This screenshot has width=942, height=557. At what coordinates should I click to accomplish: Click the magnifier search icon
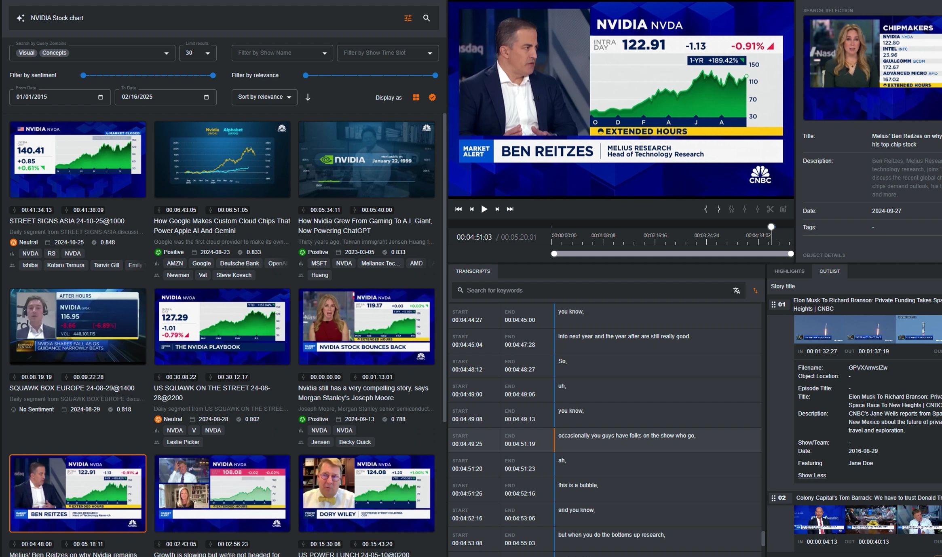tap(427, 18)
